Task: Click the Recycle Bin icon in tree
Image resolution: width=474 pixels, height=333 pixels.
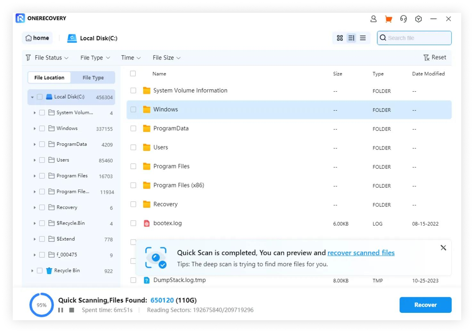Action: point(49,271)
